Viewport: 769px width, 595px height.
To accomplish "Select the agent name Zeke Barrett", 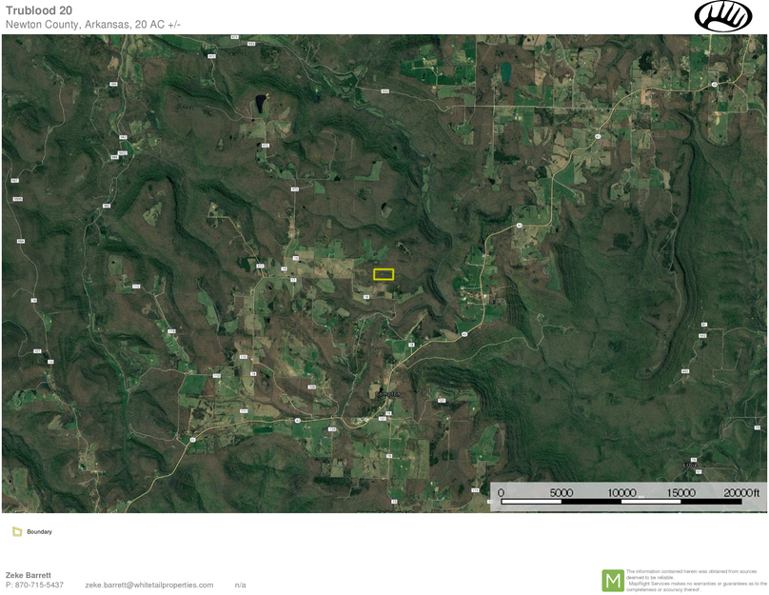I will (x=29, y=575).
